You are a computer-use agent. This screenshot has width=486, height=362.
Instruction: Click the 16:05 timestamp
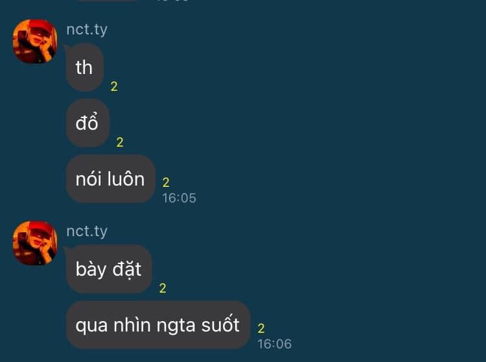point(179,198)
